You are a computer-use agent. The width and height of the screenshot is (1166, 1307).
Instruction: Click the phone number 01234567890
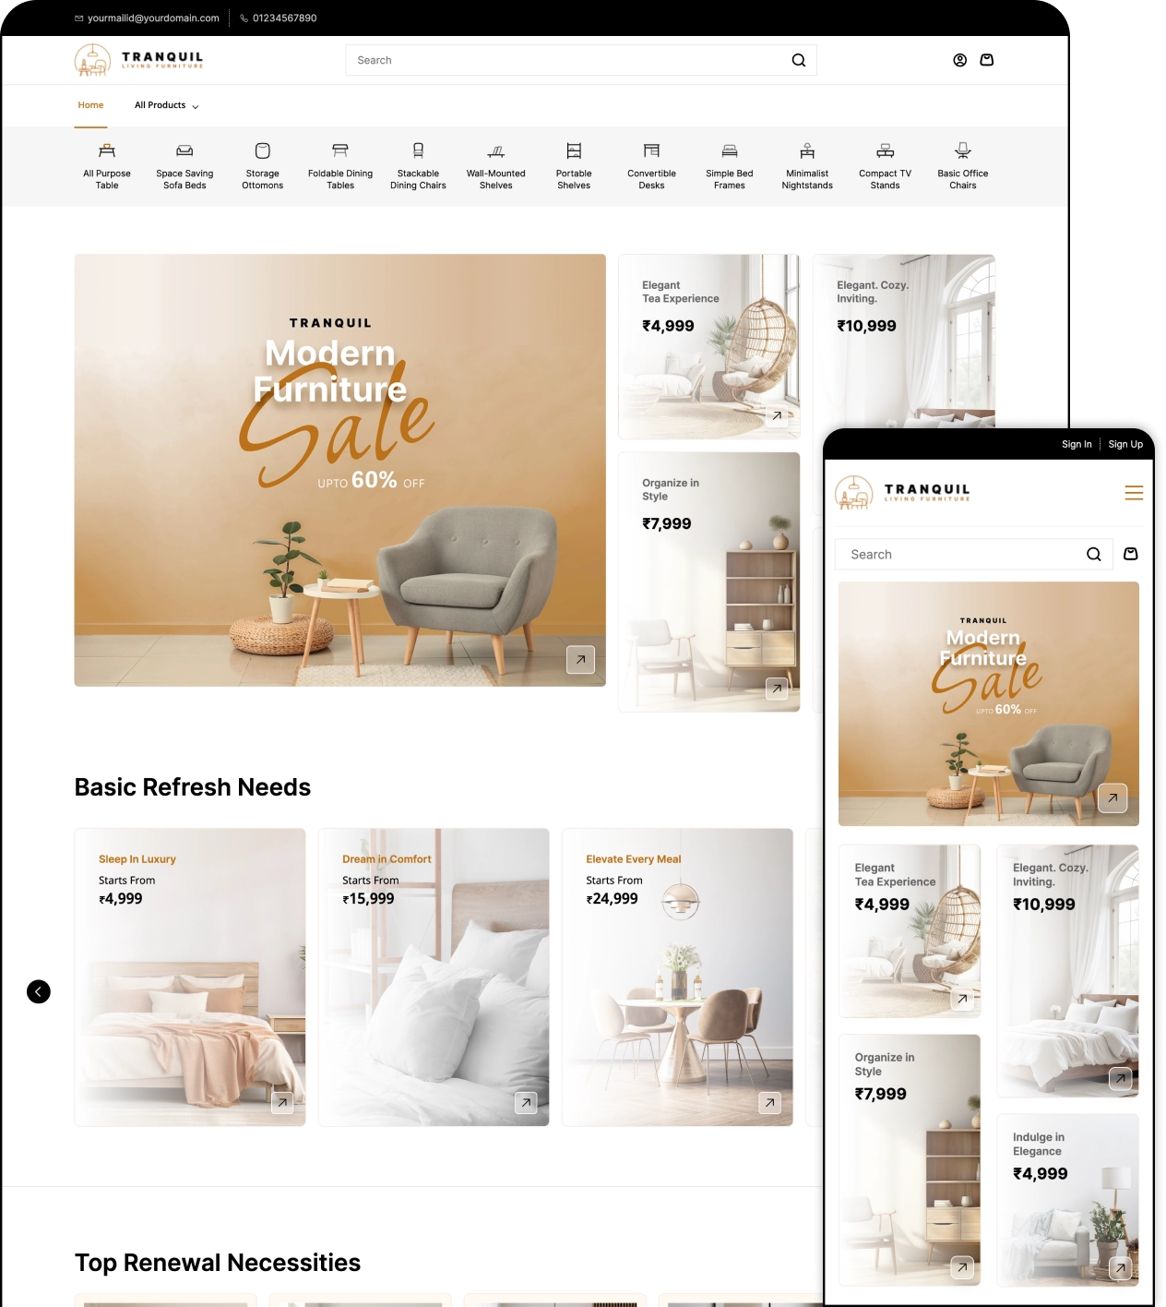[x=279, y=18]
